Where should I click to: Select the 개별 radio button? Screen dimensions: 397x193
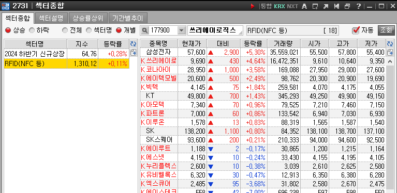click(119, 30)
